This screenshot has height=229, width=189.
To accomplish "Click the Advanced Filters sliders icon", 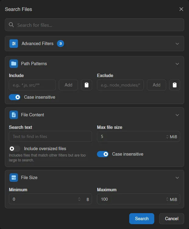I will (14, 44).
